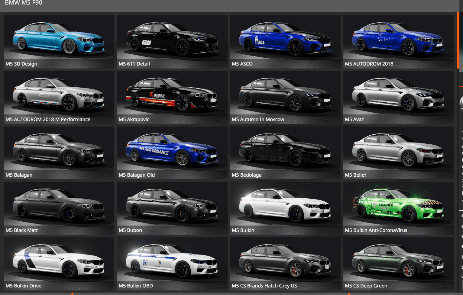
Task: Choose the M5 Autumn In Moscow car
Action: (x=285, y=97)
